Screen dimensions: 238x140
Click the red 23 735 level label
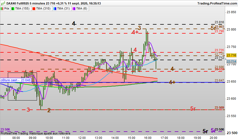[x=219, y=50]
